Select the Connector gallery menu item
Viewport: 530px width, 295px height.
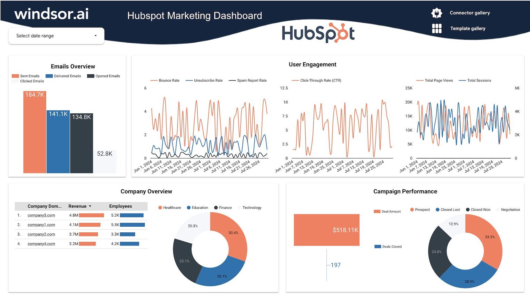pyautogui.click(x=470, y=13)
